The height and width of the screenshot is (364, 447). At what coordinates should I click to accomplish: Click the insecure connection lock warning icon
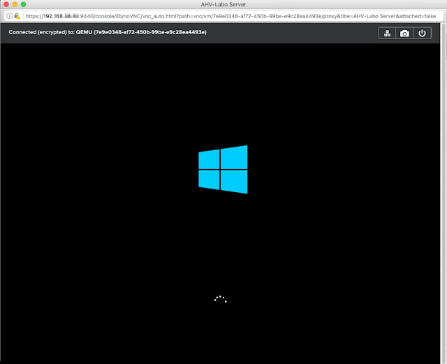(17, 16)
